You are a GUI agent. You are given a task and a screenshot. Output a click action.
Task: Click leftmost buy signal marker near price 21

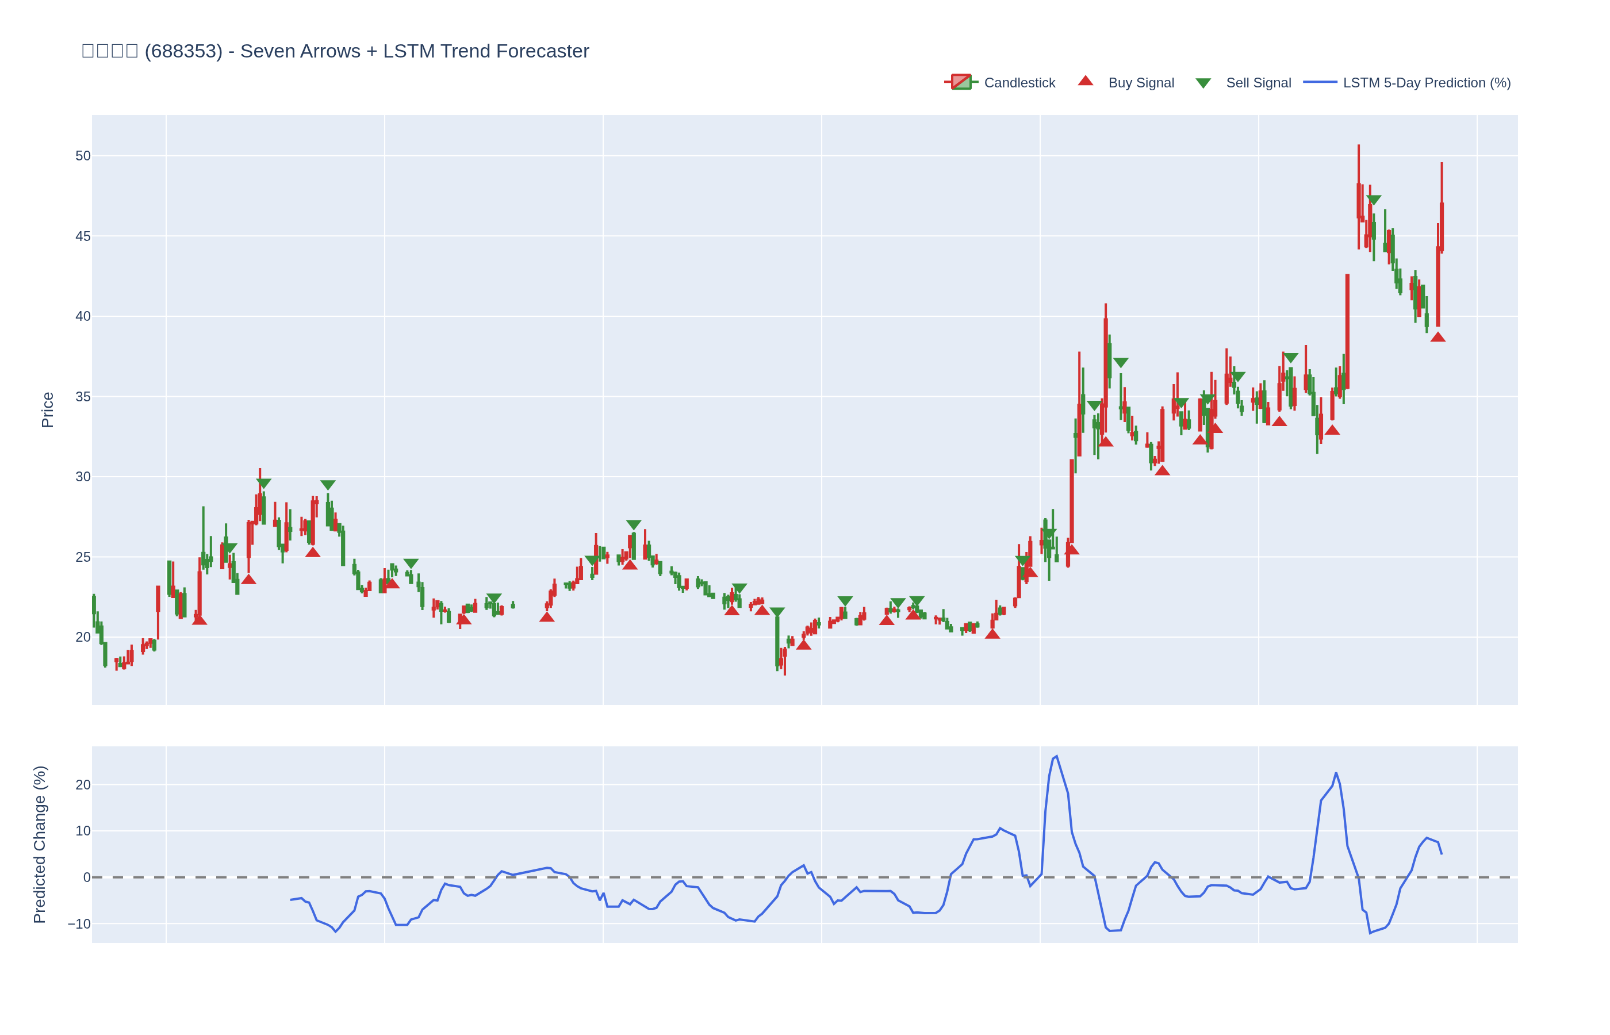[x=200, y=620]
